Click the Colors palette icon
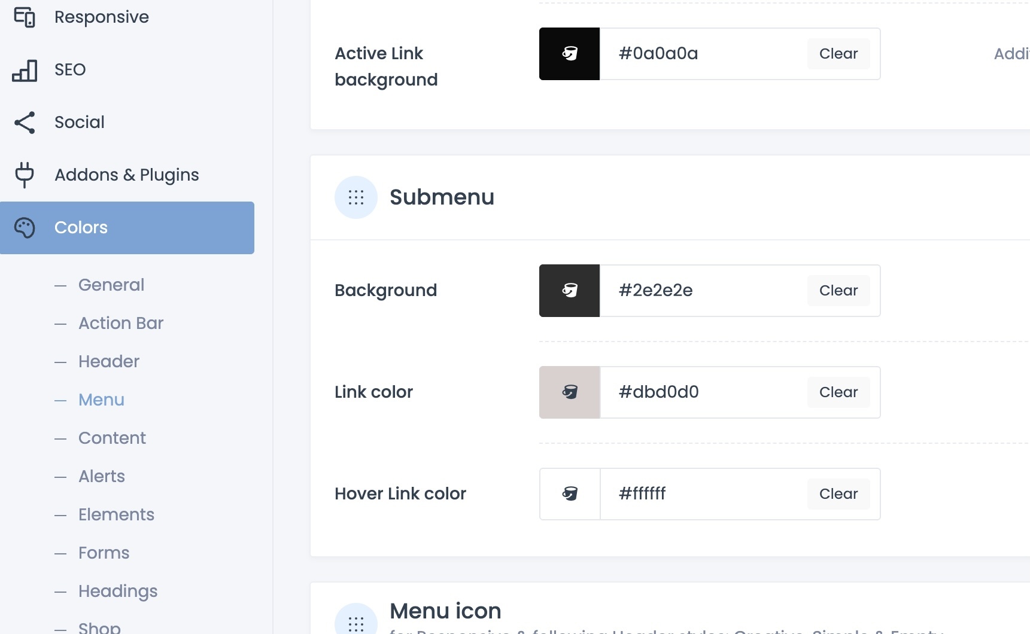 (25, 228)
